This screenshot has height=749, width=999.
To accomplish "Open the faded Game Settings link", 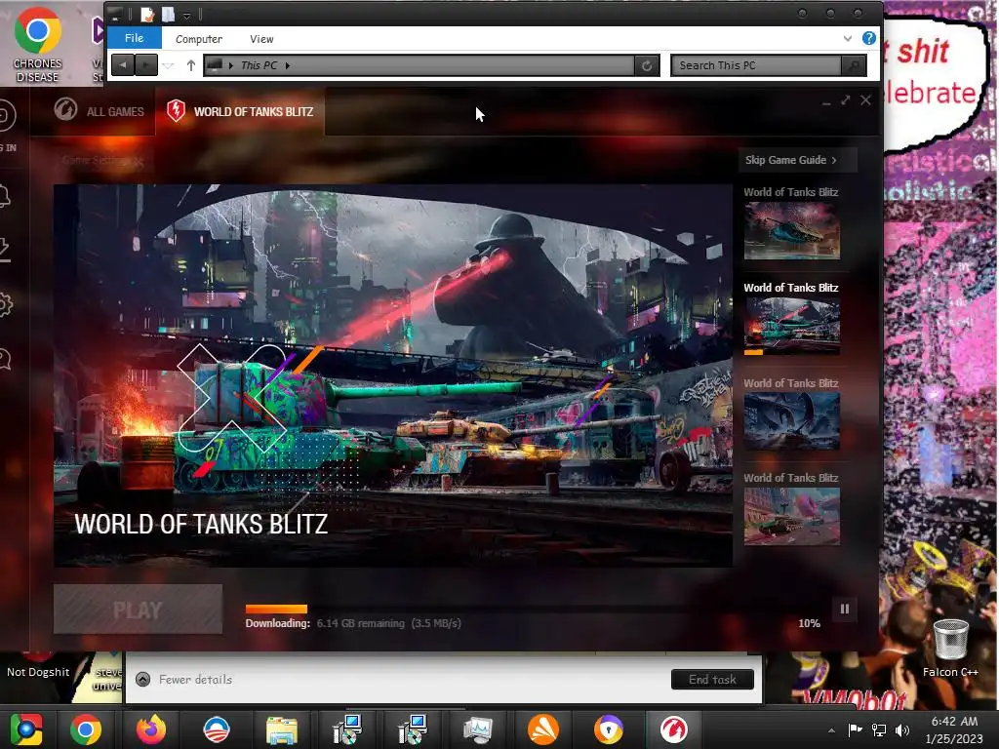I will [102, 160].
